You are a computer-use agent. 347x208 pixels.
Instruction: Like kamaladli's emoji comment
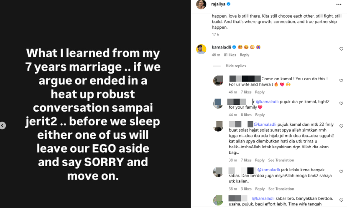point(341,49)
